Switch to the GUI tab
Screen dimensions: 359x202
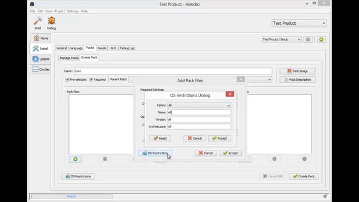(113, 48)
